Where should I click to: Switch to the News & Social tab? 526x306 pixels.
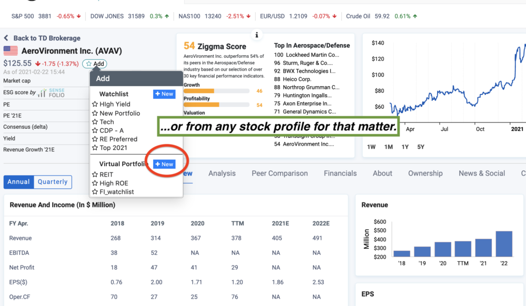coord(482,174)
